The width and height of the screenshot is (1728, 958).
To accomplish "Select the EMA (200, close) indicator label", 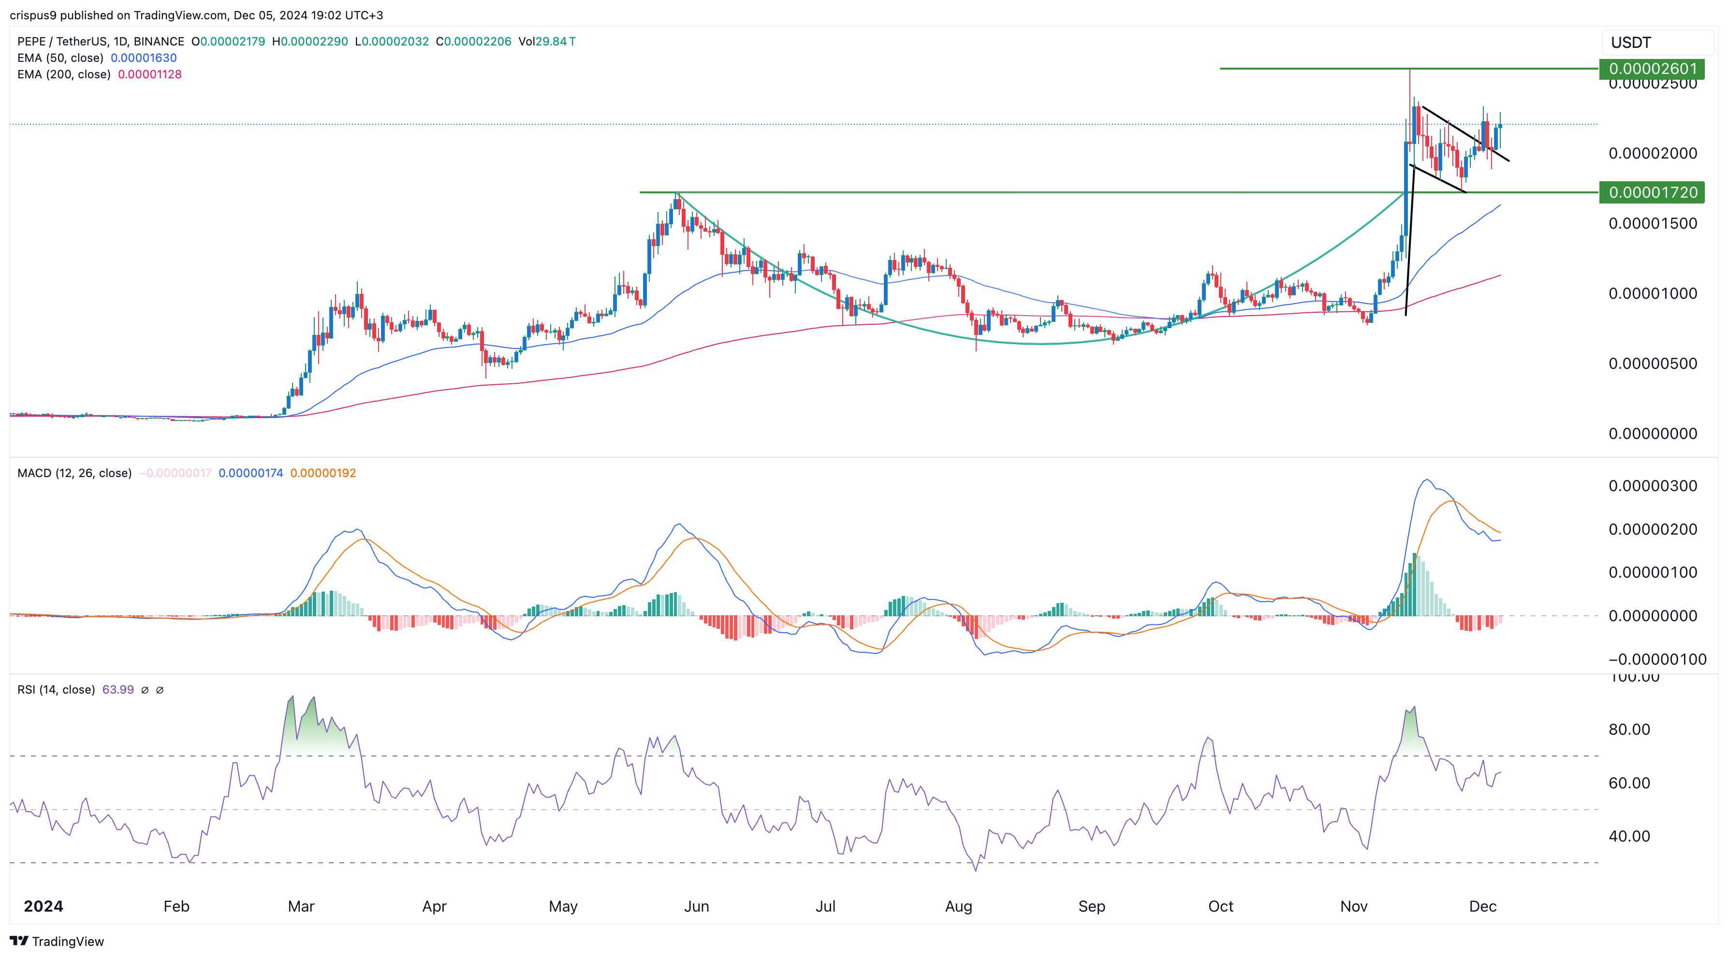I will click(x=64, y=74).
